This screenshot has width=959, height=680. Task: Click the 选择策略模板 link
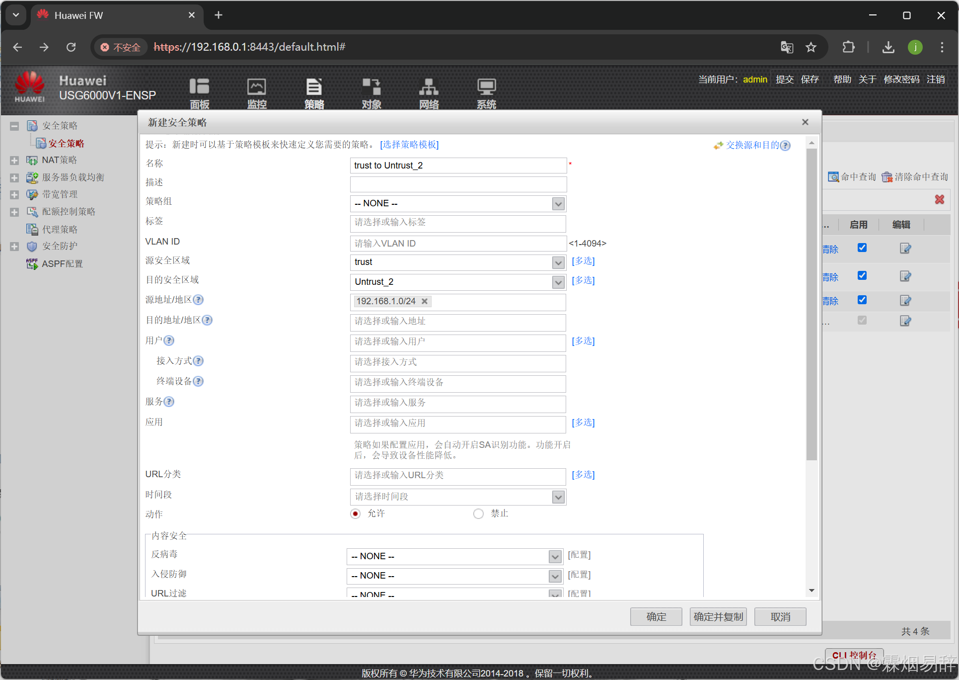point(409,145)
